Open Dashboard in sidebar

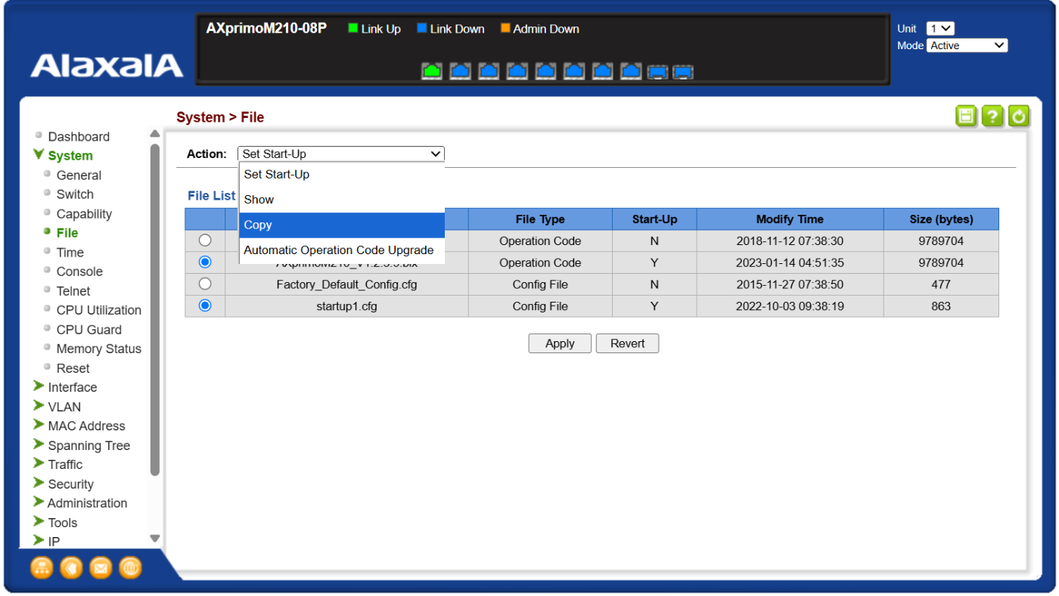(x=79, y=137)
